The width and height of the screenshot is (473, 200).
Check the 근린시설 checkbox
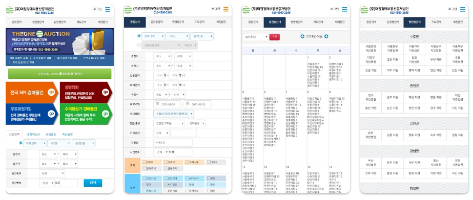(x=145, y=178)
